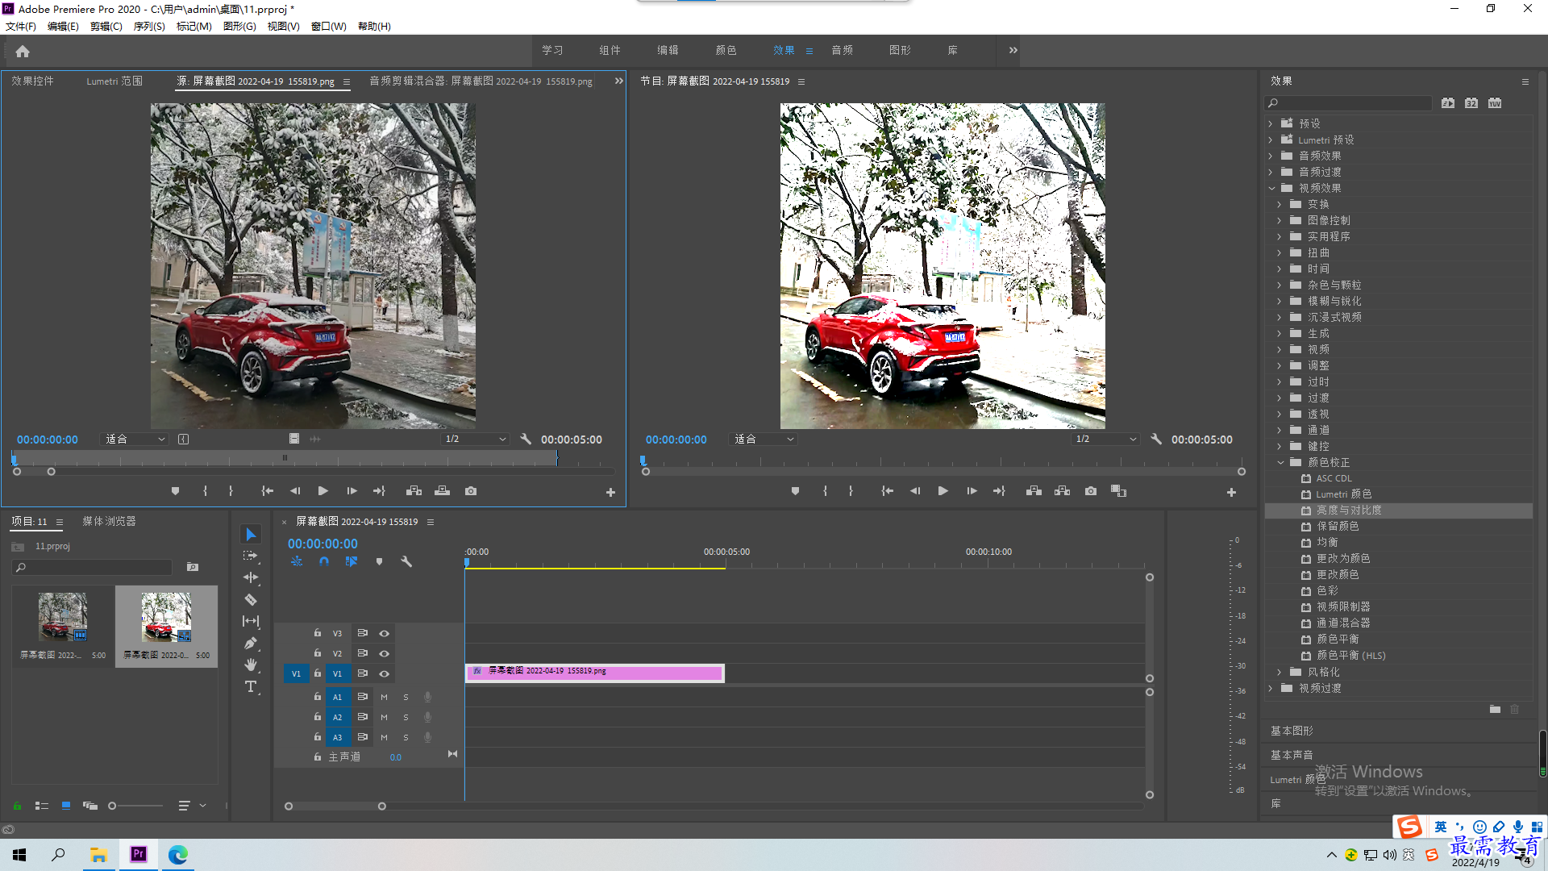
Task: Click new custom bin folder icon in Effects
Action: [x=1495, y=710]
